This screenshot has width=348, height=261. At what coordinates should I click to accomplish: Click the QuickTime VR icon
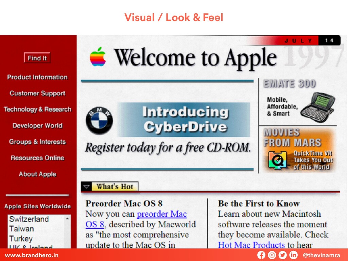click(x=277, y=160)
